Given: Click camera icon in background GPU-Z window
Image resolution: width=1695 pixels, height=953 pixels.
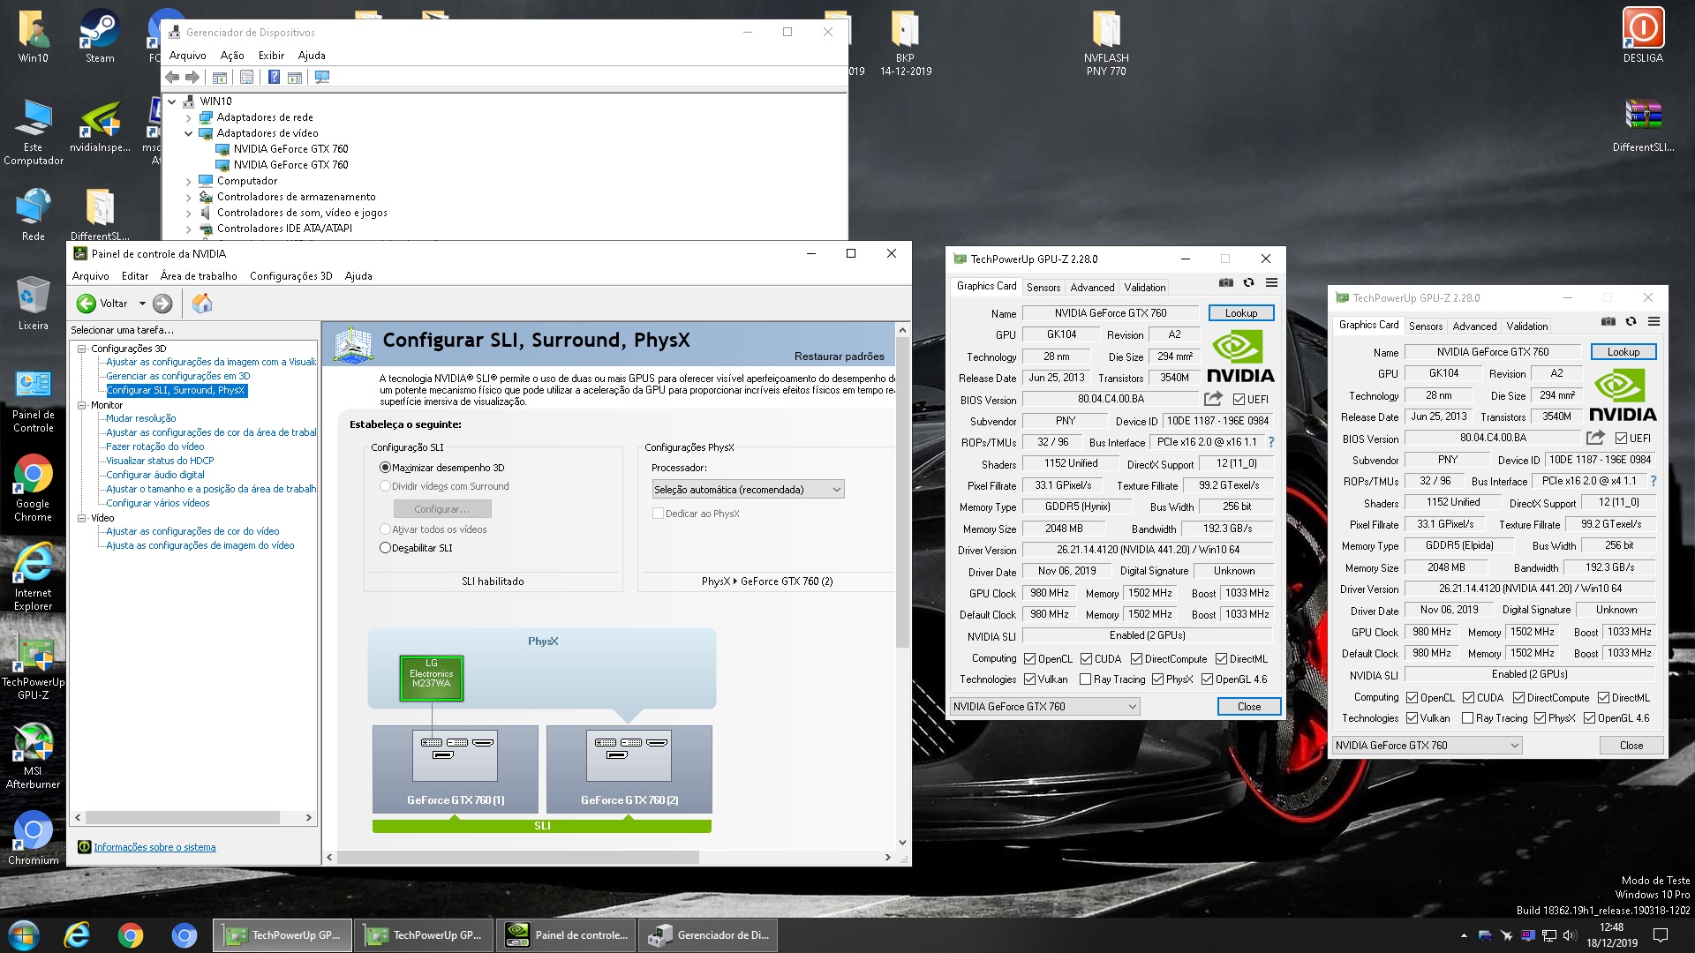Looking at the screenshot, I should [1608, 321].
